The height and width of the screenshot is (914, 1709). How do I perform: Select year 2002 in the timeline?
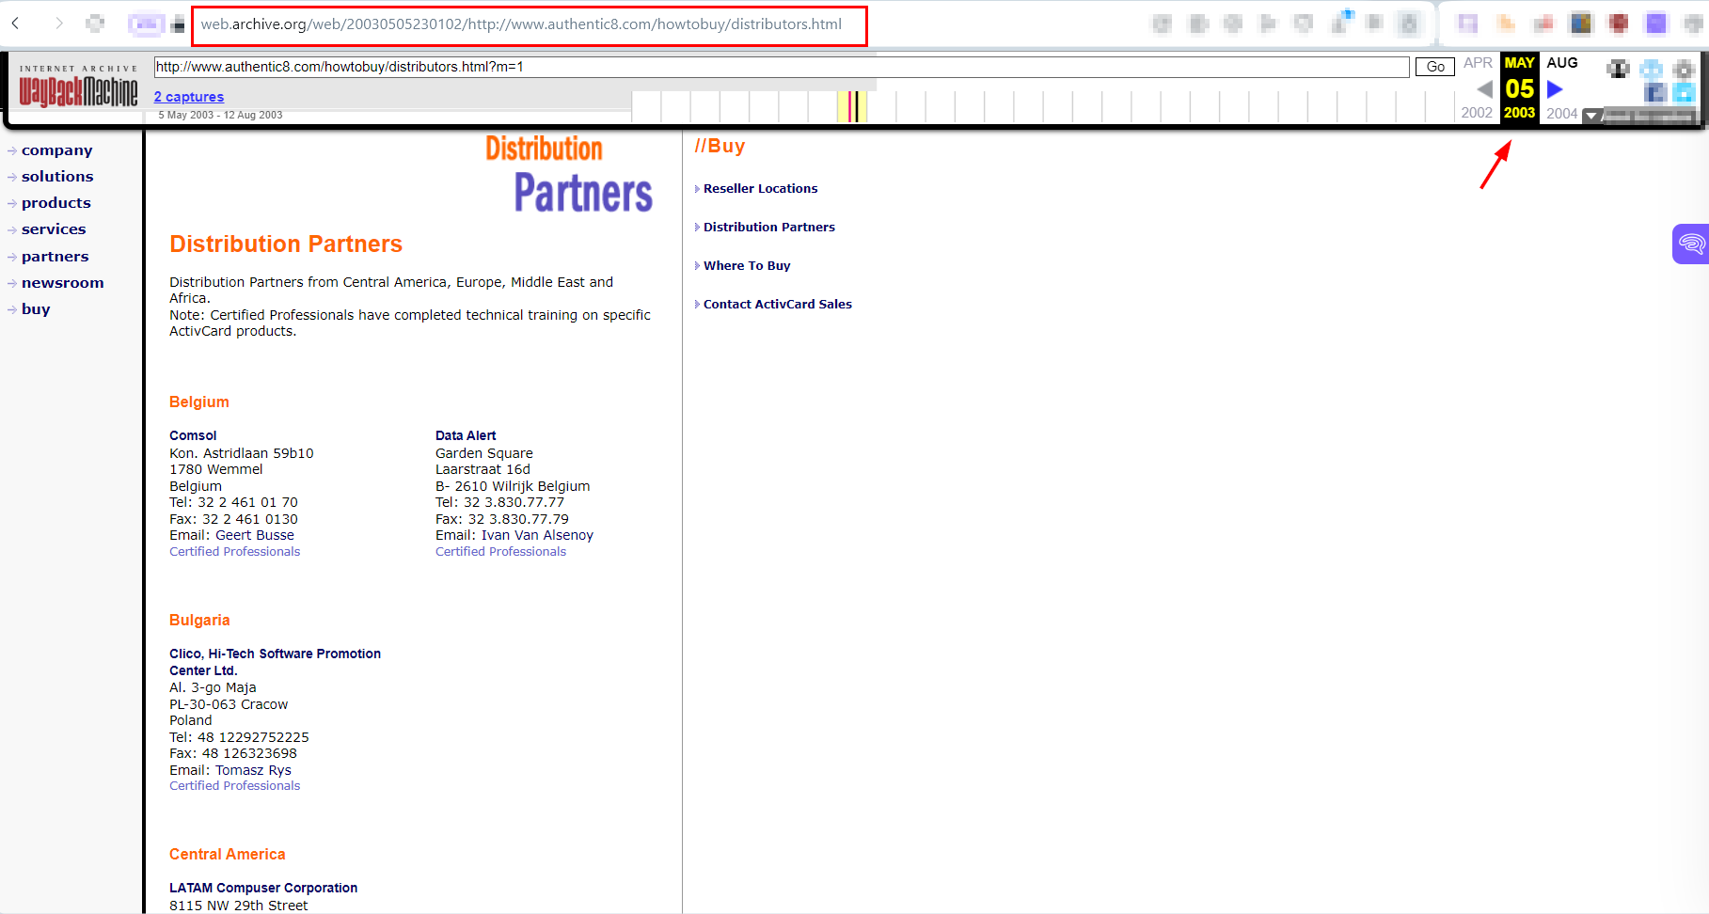(1477, 113)
